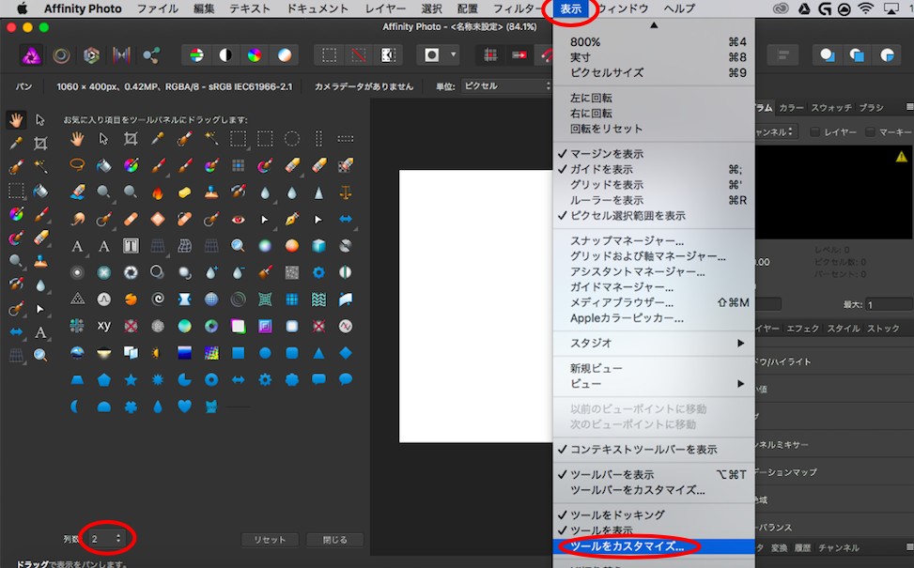
Task: Choose ツールをカスタマイズ... menu item
Action: [627, 545]
